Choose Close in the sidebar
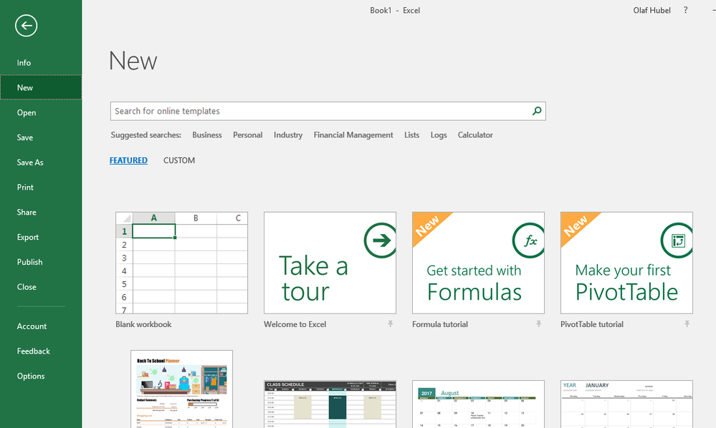The height and width of the screenshot is (428, 716). [x=41, y=287]
